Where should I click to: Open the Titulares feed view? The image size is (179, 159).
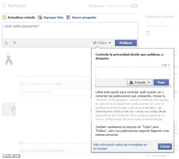96,6
